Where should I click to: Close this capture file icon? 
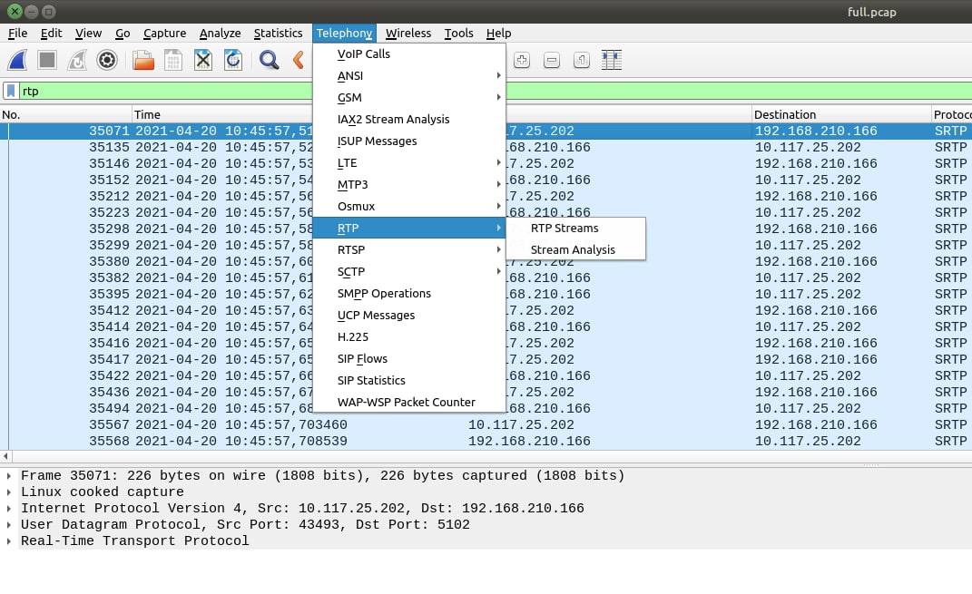203,60
